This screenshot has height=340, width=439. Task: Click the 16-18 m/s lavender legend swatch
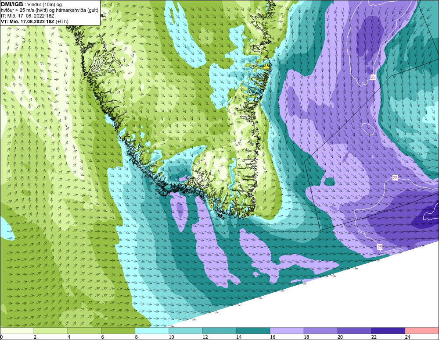[x=287, y=331]
